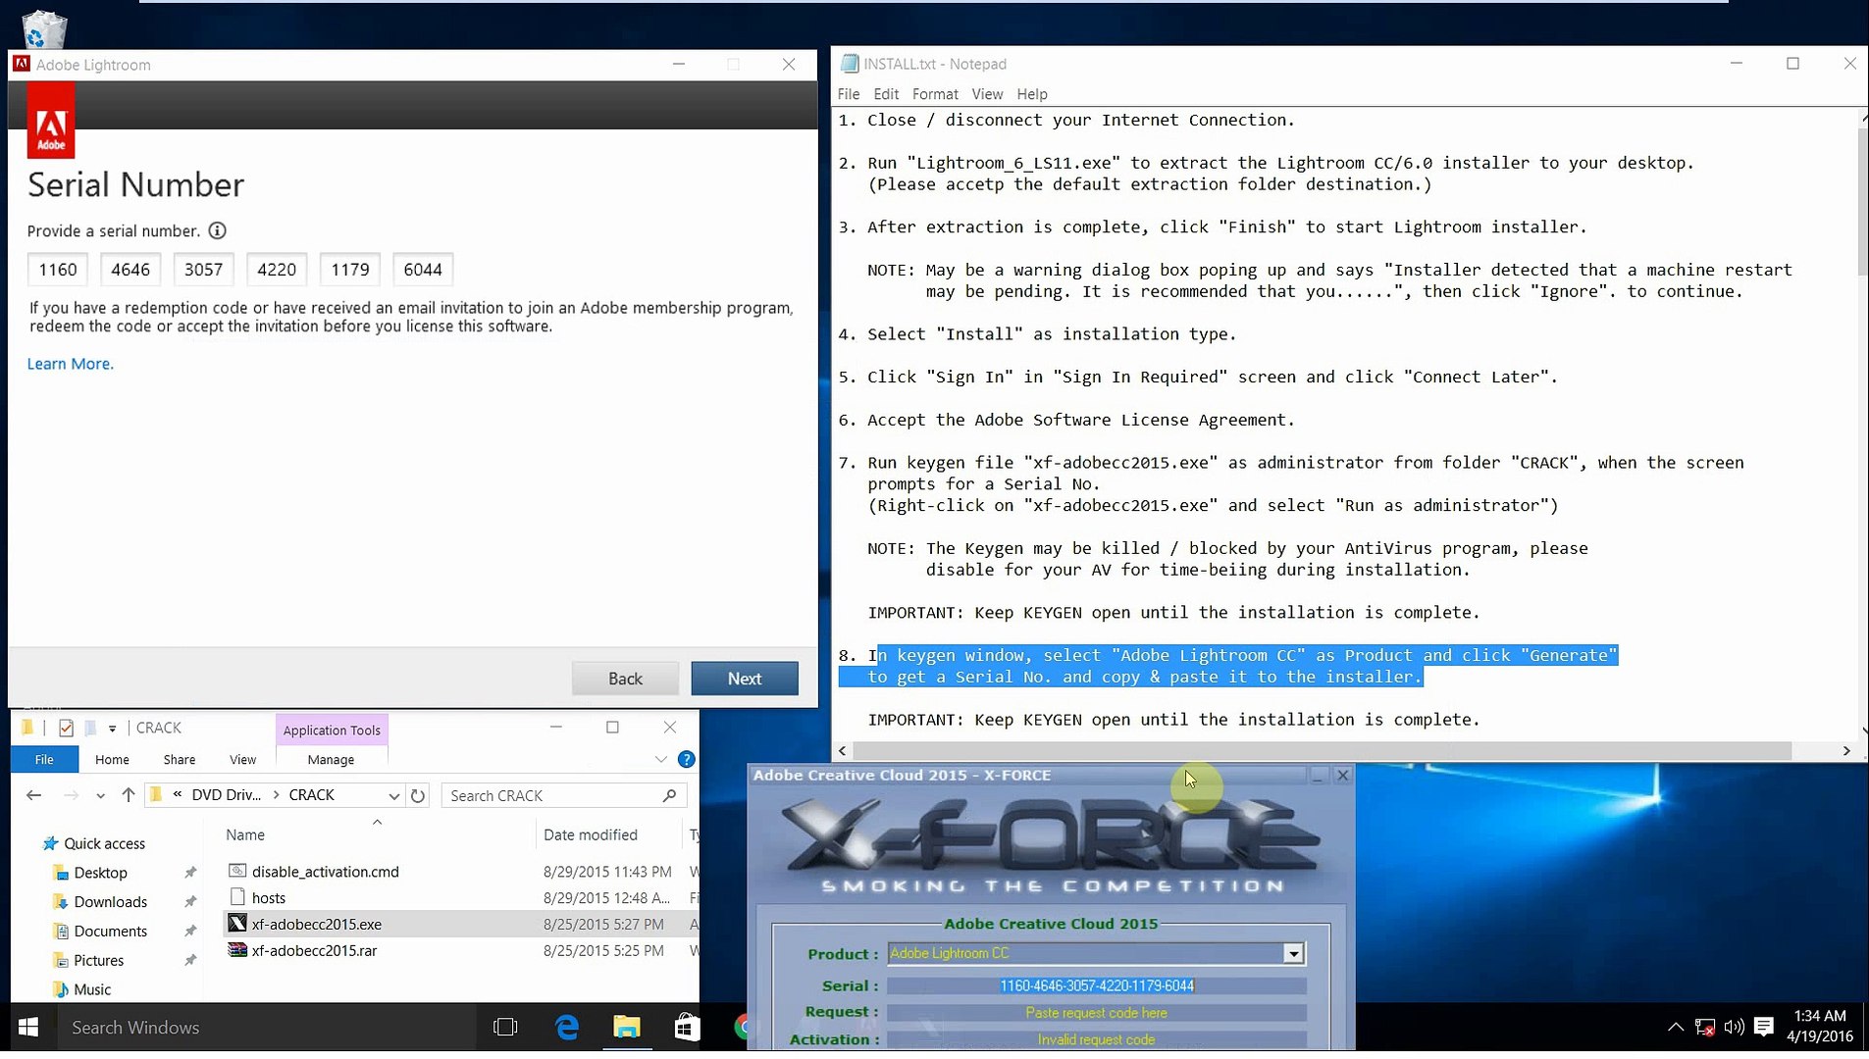The width and height of the screenshot is (1869, 1059).
Task: Open the Product dropdown in X-FORCE window
Action: [x=1293, y=954]
